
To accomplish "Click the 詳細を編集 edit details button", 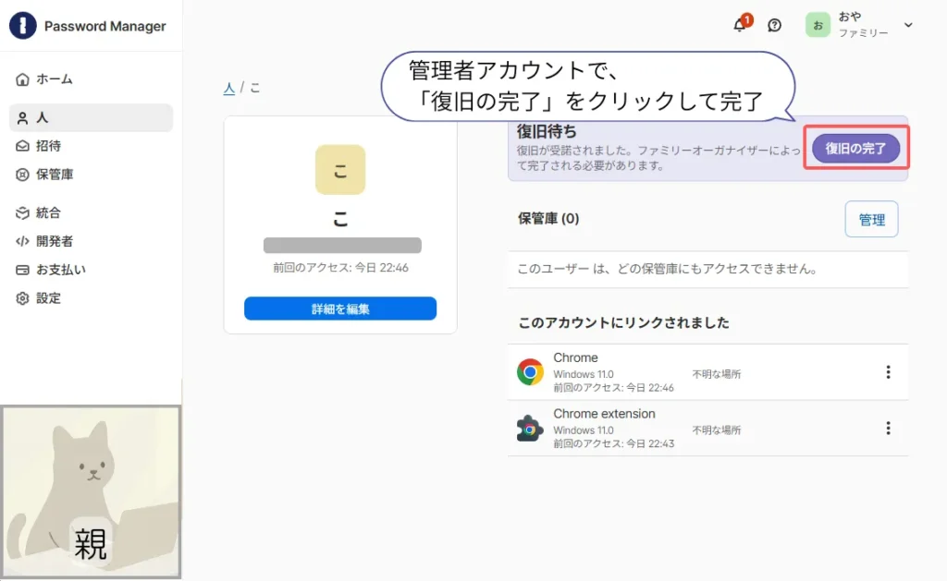I will point(340,309).
